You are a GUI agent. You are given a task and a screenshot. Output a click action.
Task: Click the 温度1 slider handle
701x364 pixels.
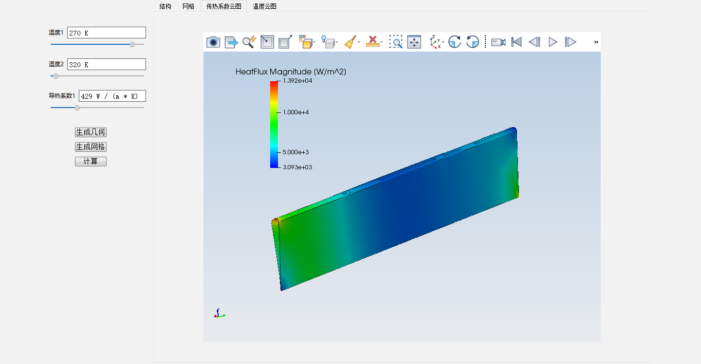click(x=132, y=44)
